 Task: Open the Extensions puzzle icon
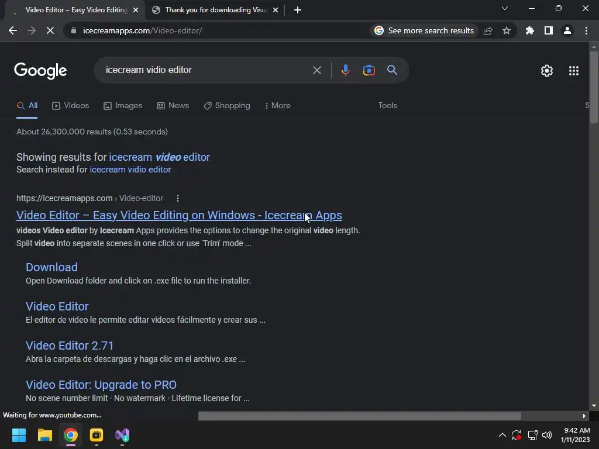click(x=530, y=30)
